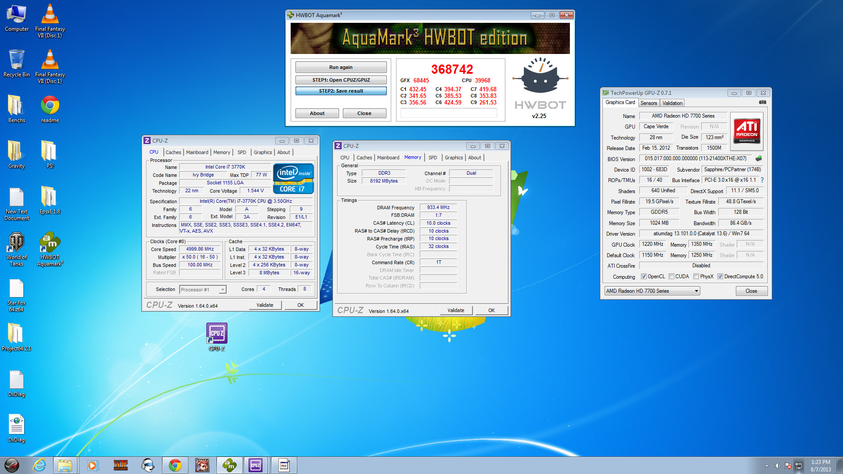Show hidden tray icons arrow
Viewport: 843px width, 474px height.
[x=767, y=466]
